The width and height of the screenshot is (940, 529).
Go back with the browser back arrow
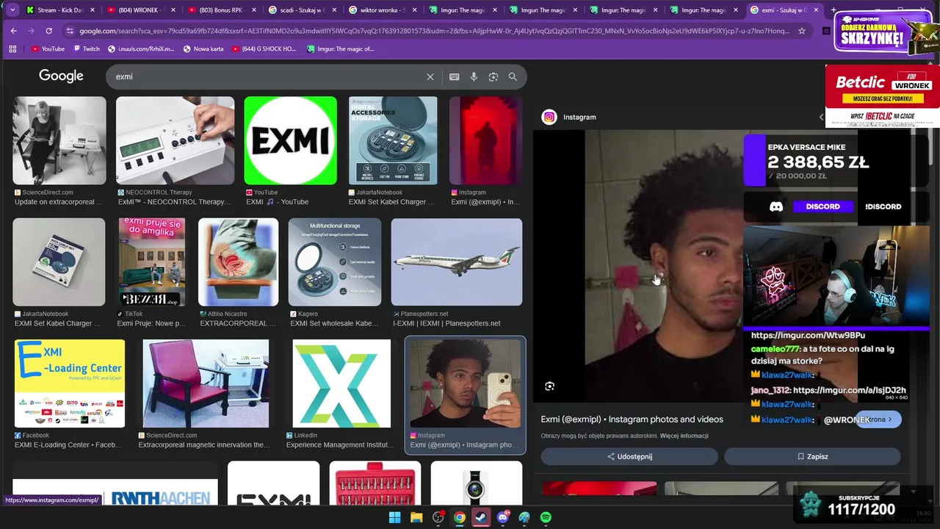pos(13,31)
